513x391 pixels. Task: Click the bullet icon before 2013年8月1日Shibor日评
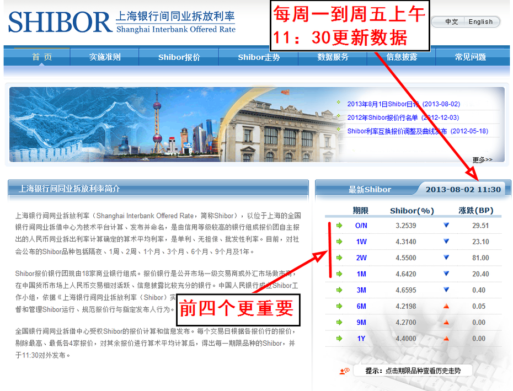339,103
